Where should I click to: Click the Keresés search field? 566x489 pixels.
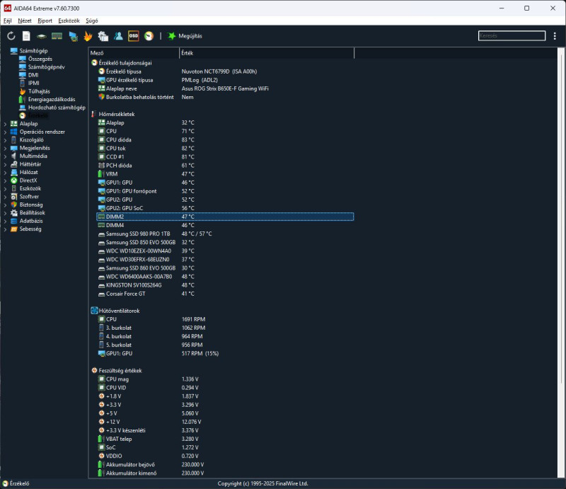click(512, 35)
